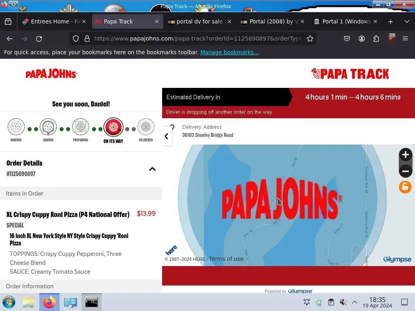Open the tracking protection shield icon

(76, 38)
